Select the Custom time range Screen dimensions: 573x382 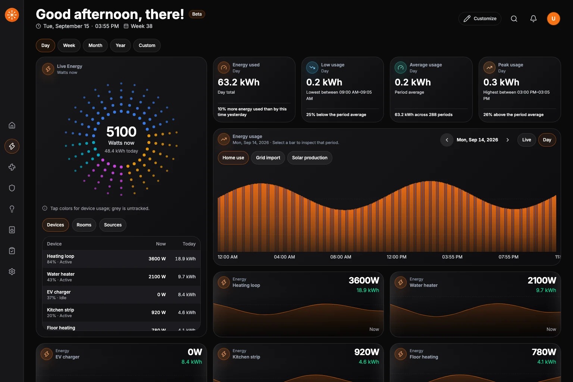point(147,46)
